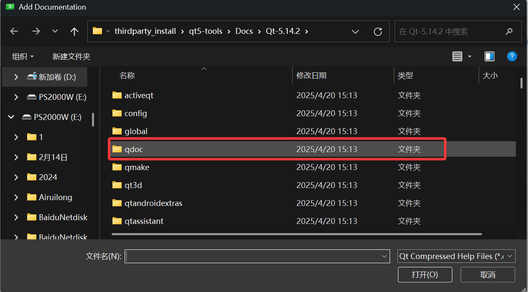The image size is (528, 292).
Task: Expand the first PS2000W (E:) node
Action: tap(16, 97)
